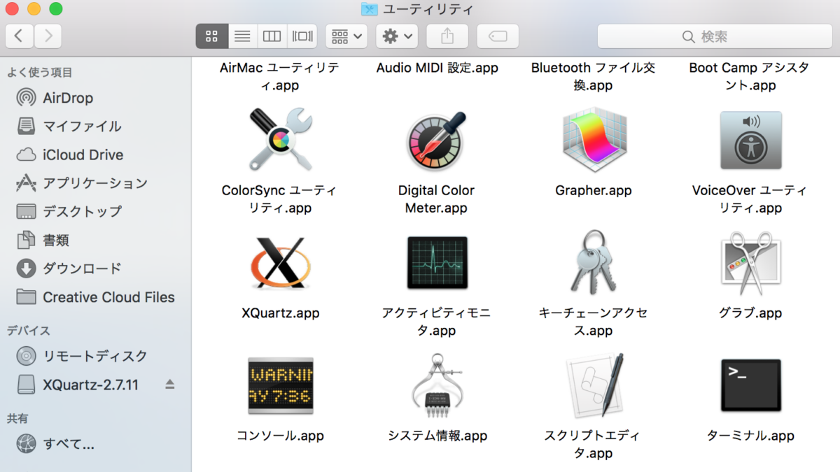The image size is (840, 472).
Task: Click the share toolbar button
Action: (x=447, y=36)
